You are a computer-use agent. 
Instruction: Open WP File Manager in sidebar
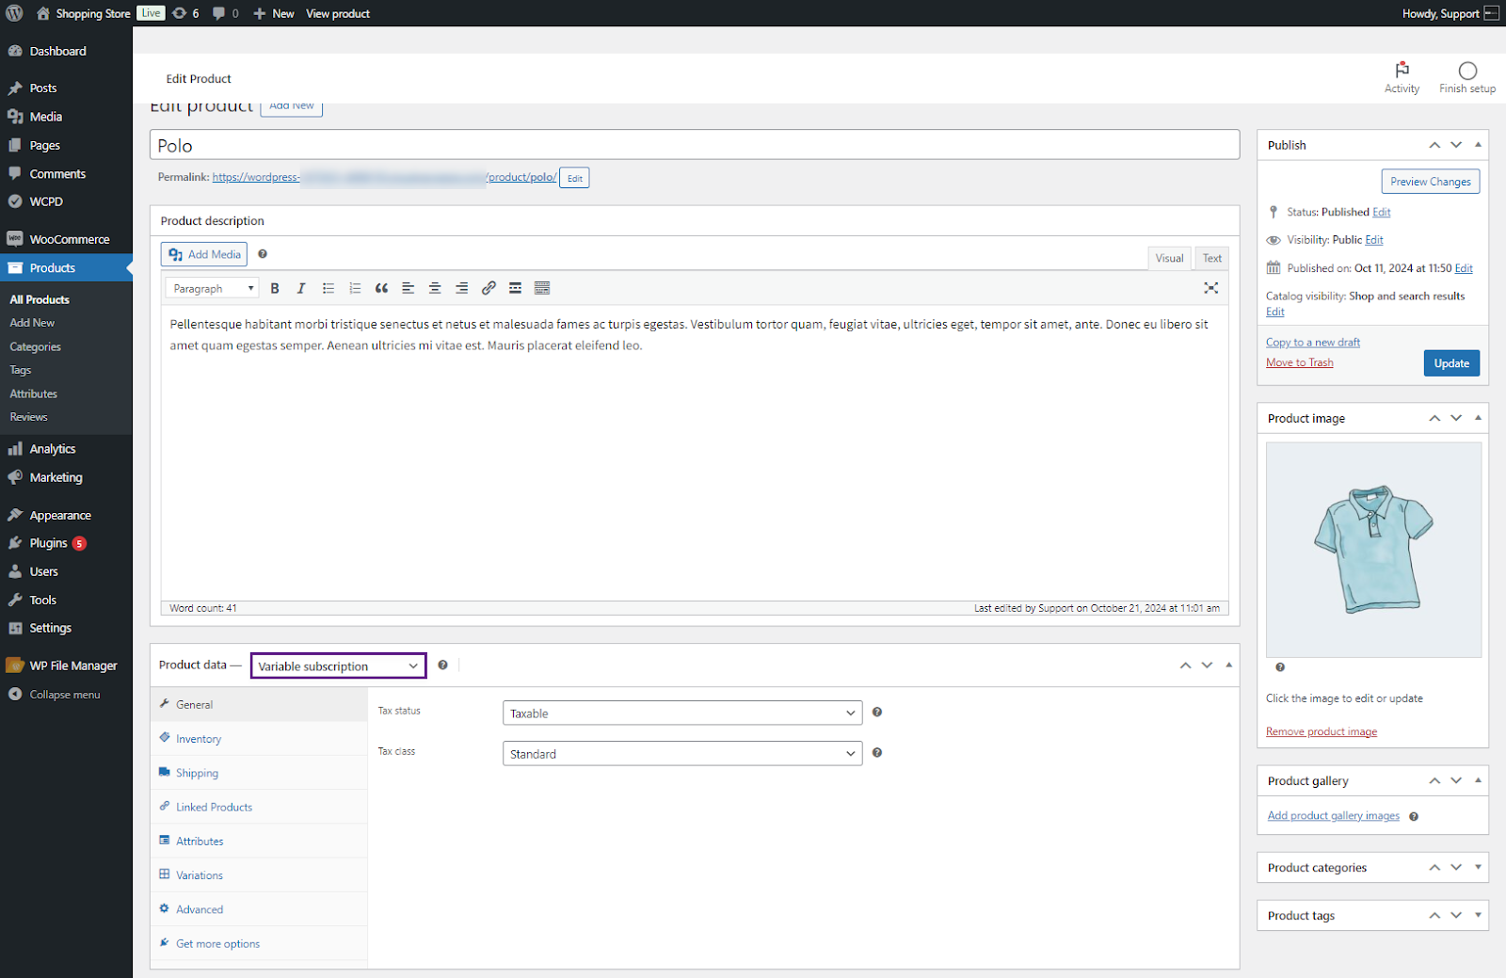[66, 665]
